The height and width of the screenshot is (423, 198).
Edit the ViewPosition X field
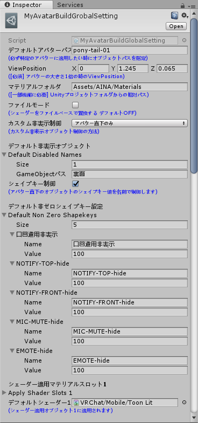[x=93, y=68]
